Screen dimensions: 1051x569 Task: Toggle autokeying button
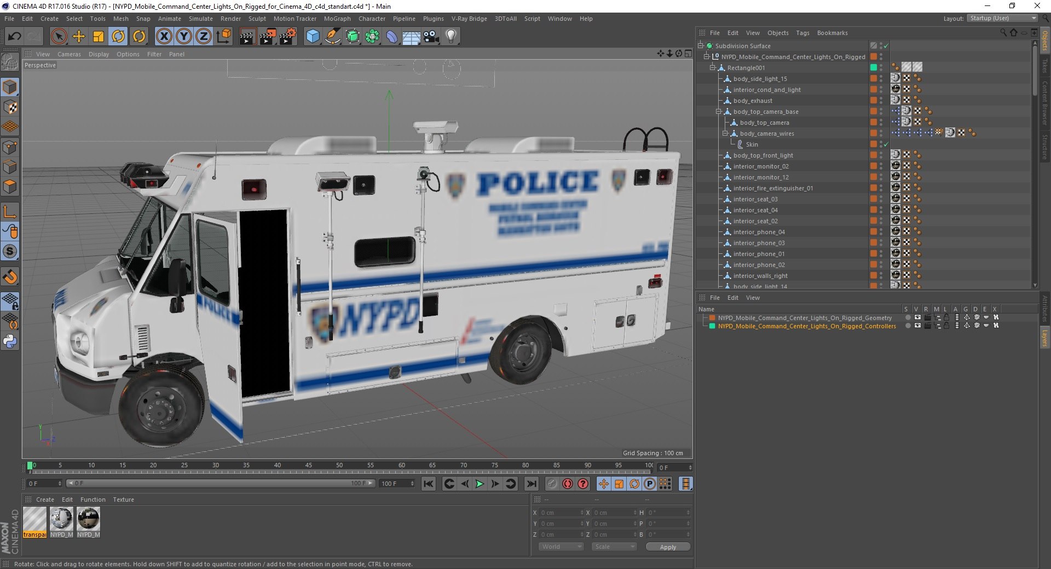point(568,484)
